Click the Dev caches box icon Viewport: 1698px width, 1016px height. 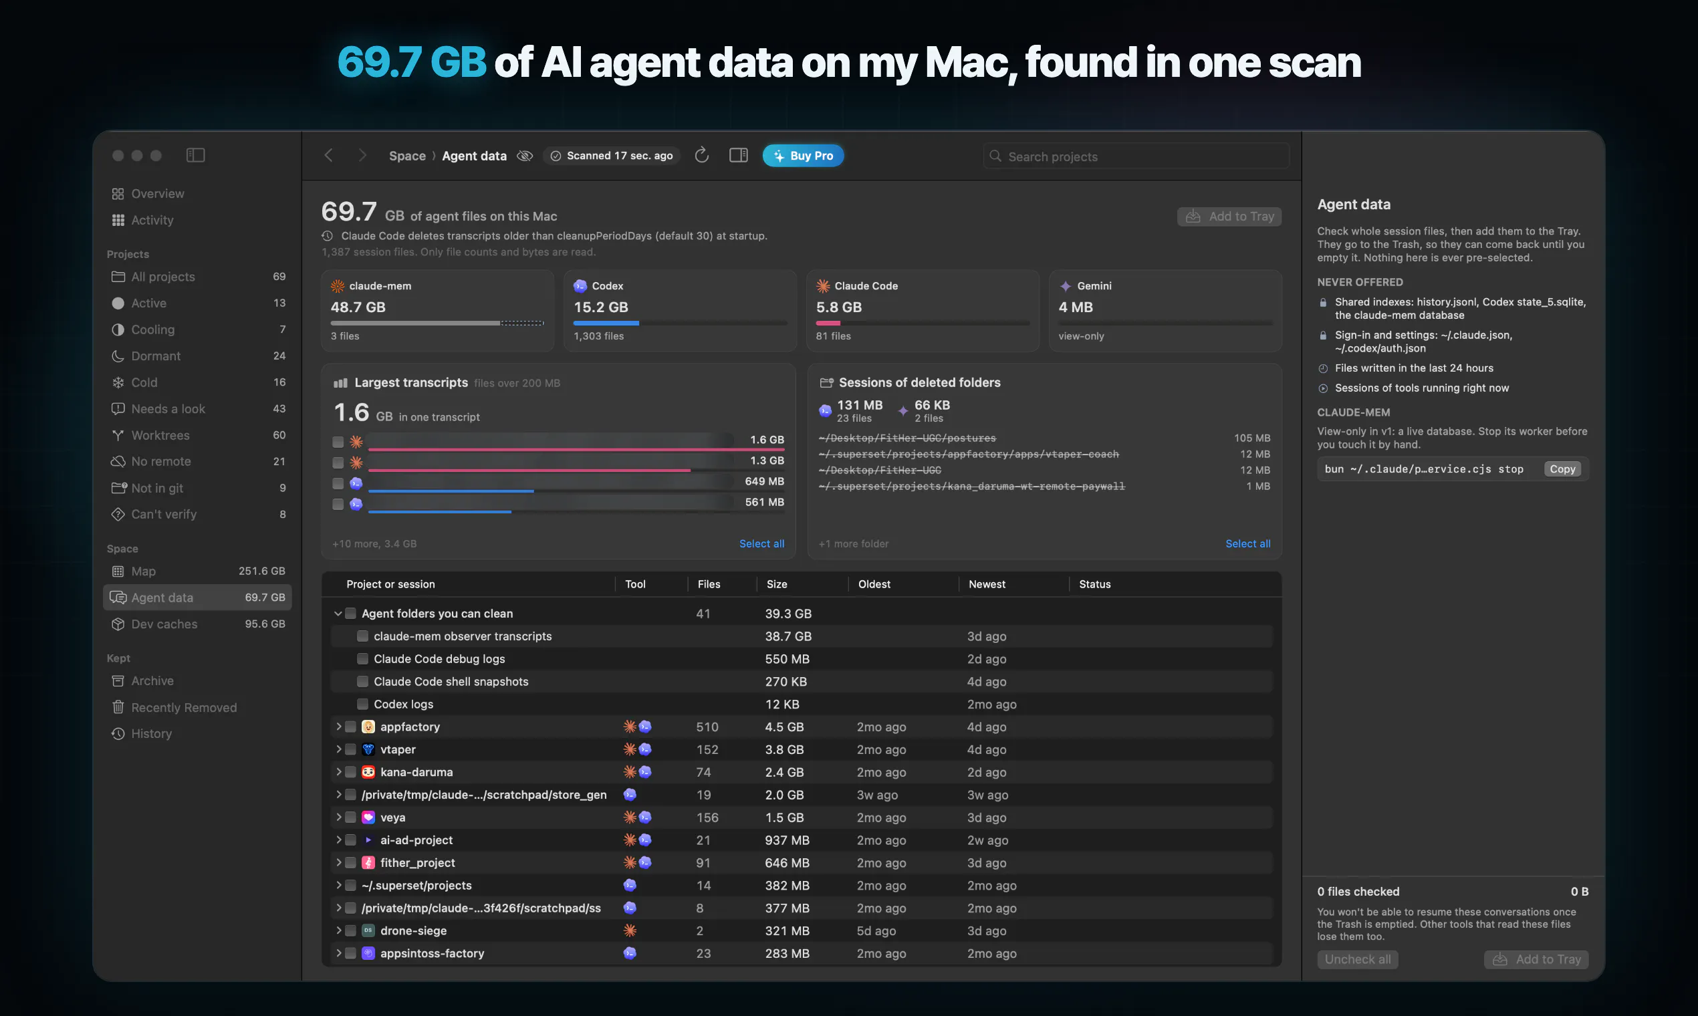118,624
